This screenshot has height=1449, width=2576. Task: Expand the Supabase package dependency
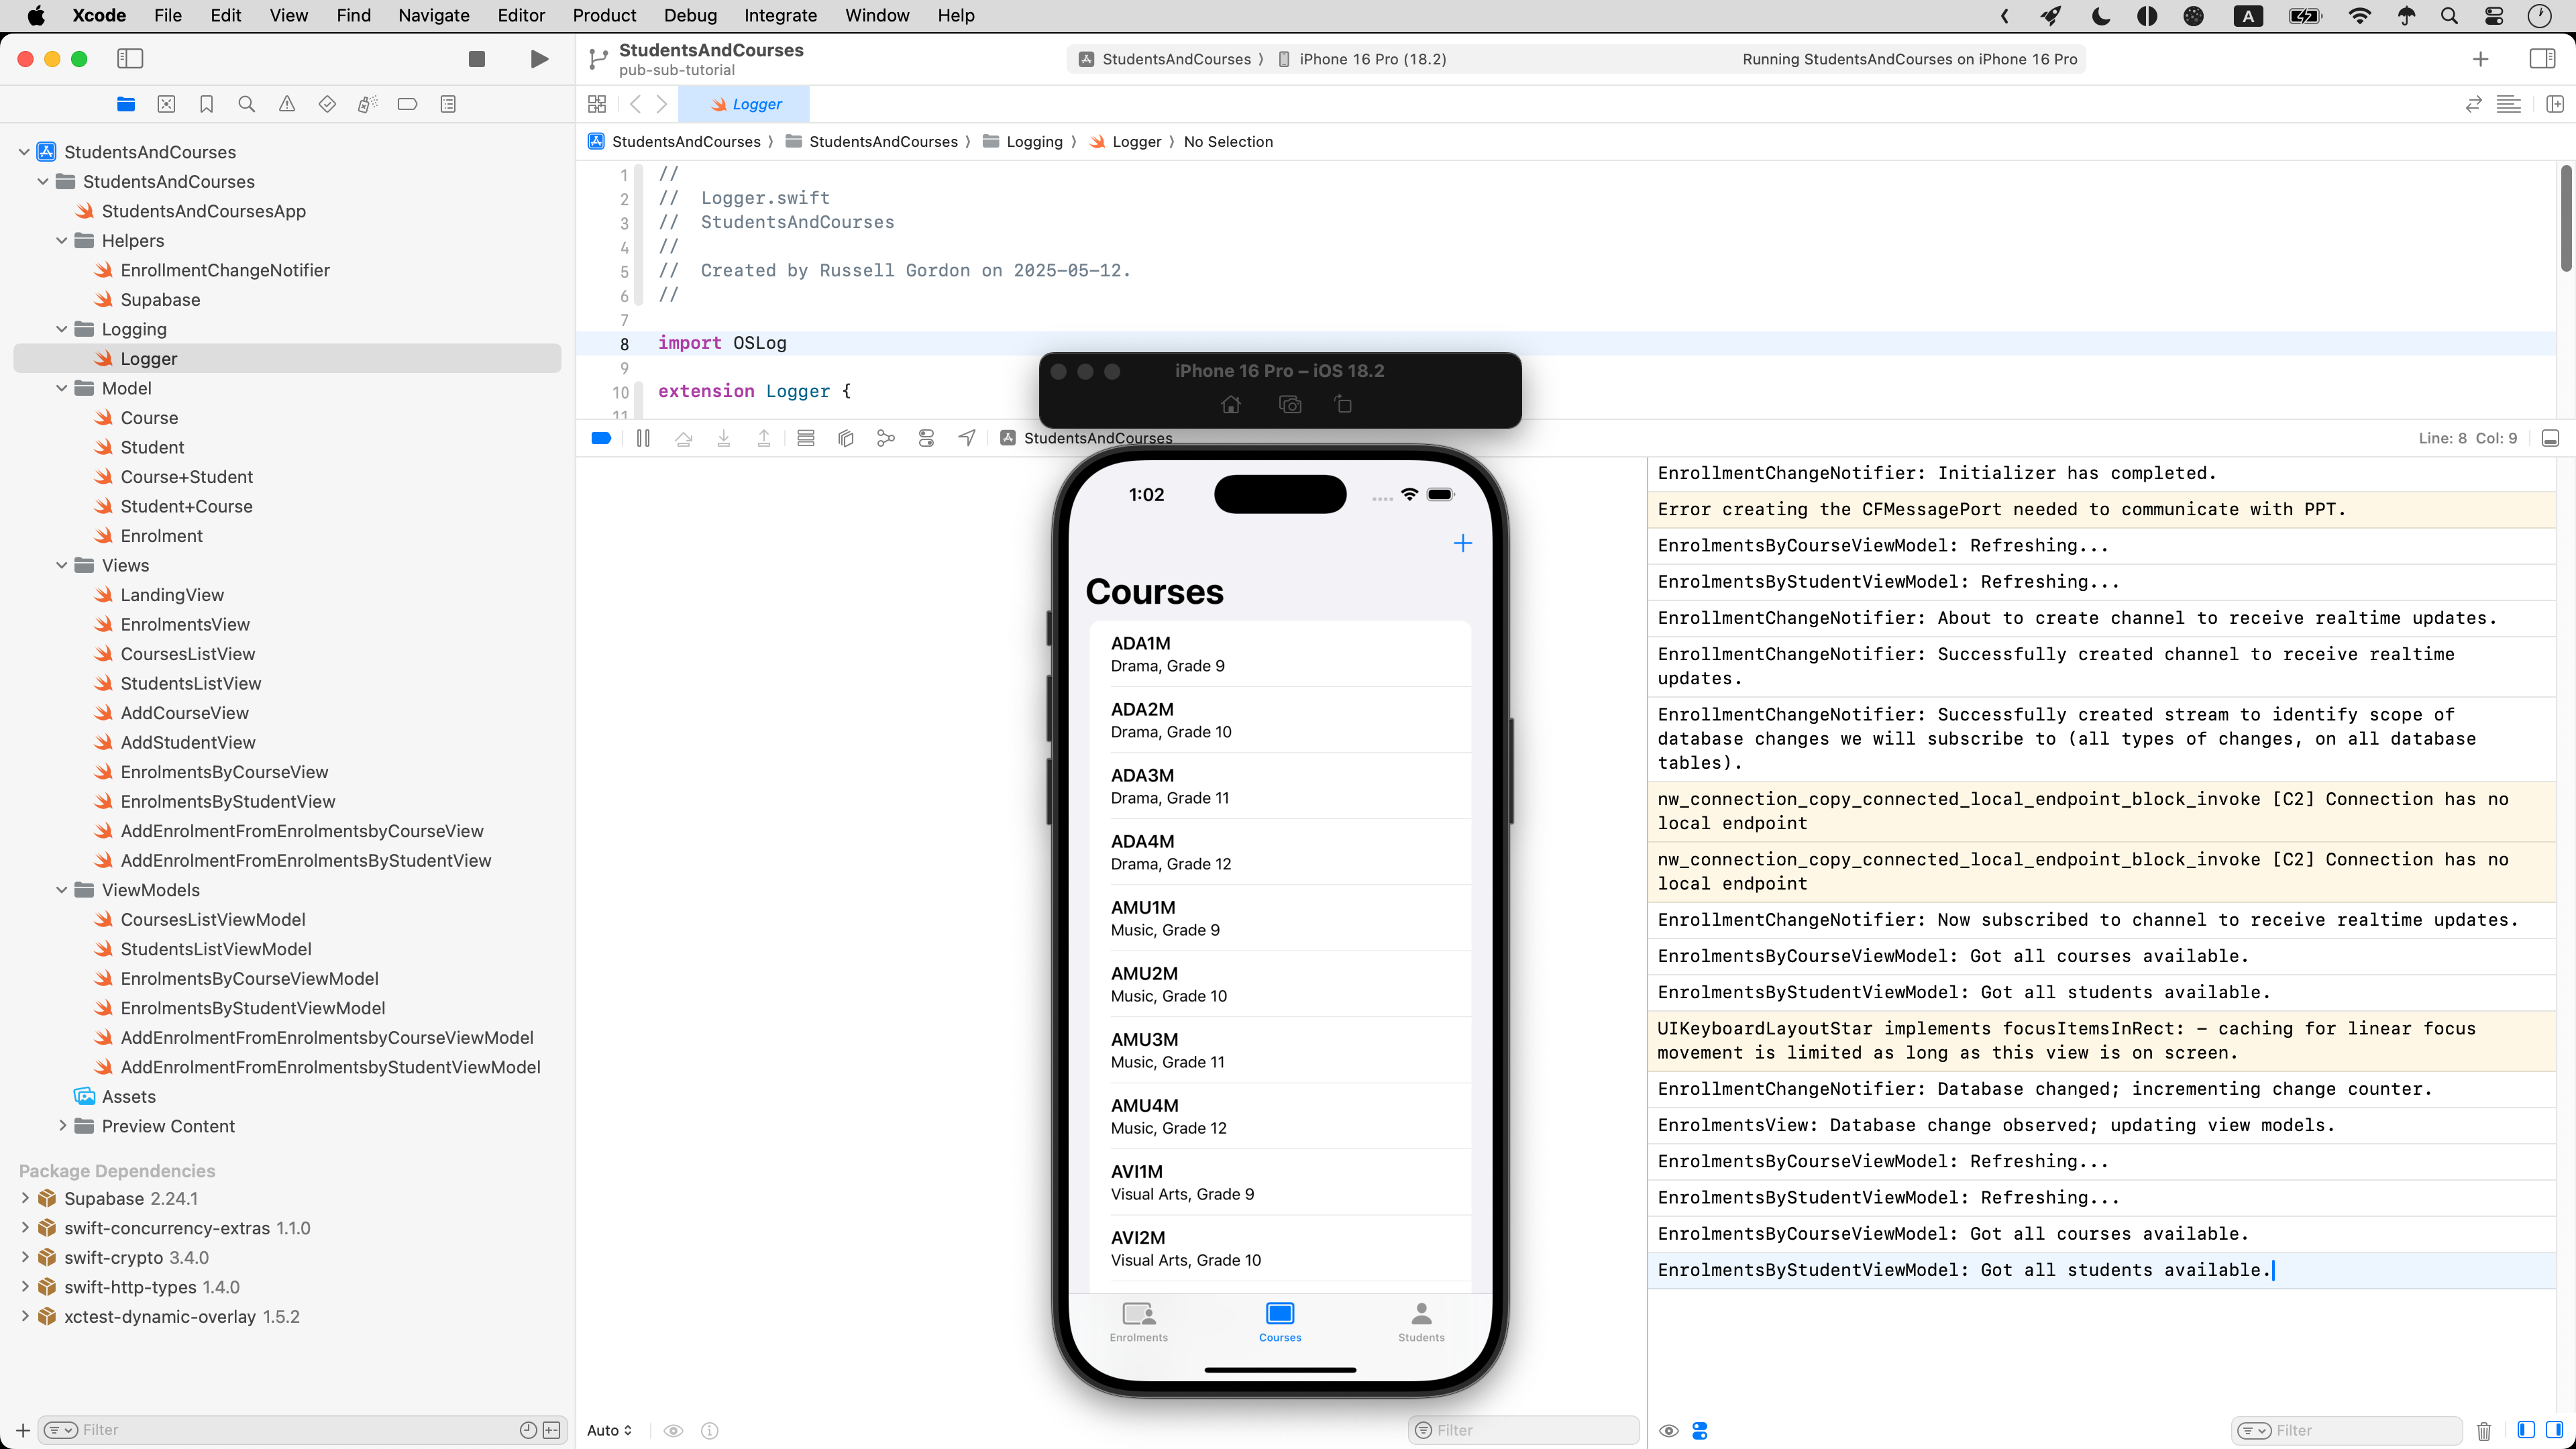click(25, 1198)
